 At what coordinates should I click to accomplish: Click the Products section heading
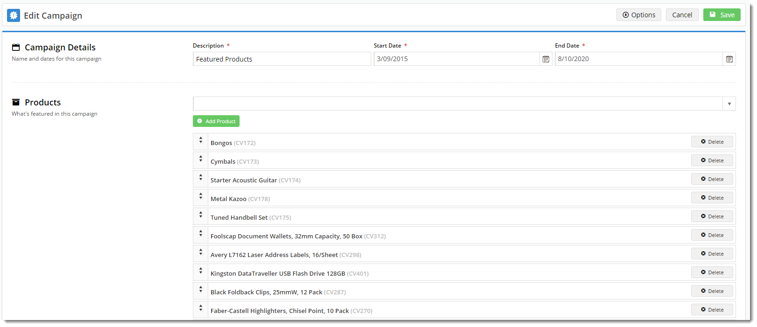(x=43, y=102)
